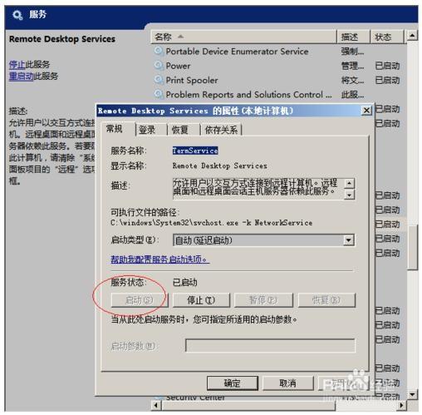Image resolution: width=422 pixels, height=415 pixels.
Task: Click the vertical scrollbar thumb in services list
Action: 413,247
